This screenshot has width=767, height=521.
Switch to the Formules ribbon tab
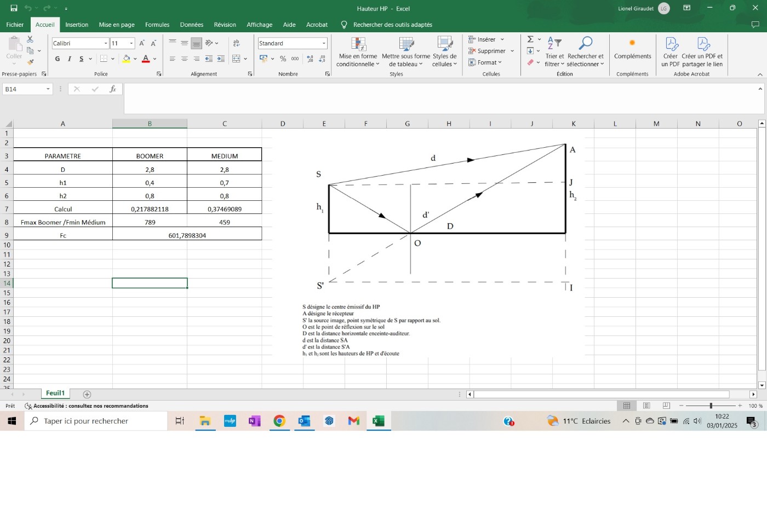[157, 25]
